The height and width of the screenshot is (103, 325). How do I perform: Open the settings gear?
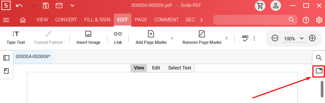tap(319, 20)
